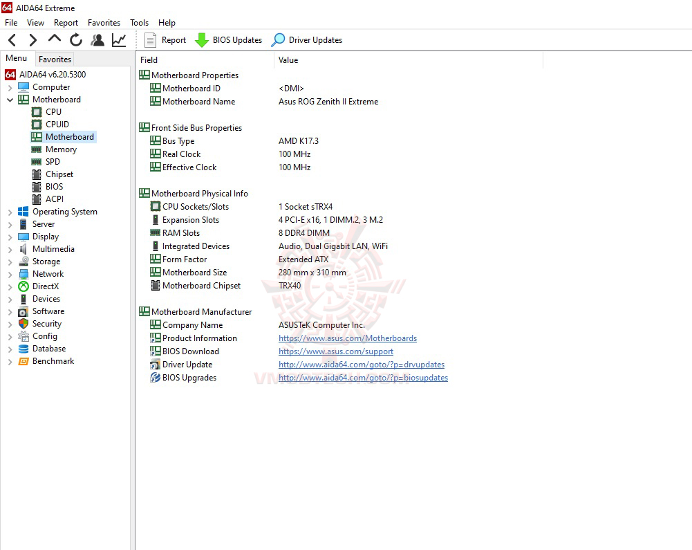Click the Security shield icon
This screenshot has width=692, height=550.
(x=24, y=324)
